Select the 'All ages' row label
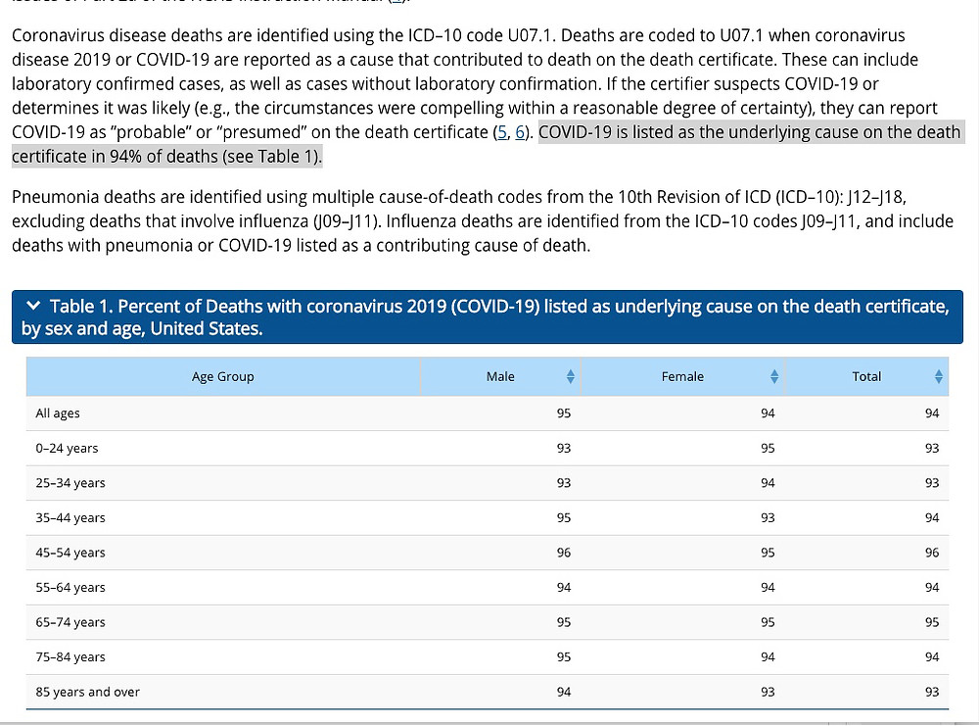979x726 pixels. click(x=58, y=413)
